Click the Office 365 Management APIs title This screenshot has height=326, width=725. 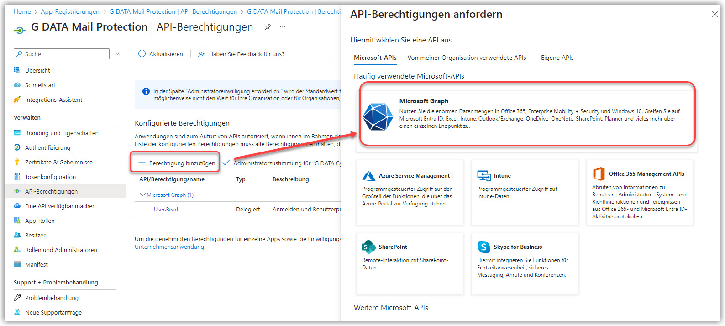(646, 174)
